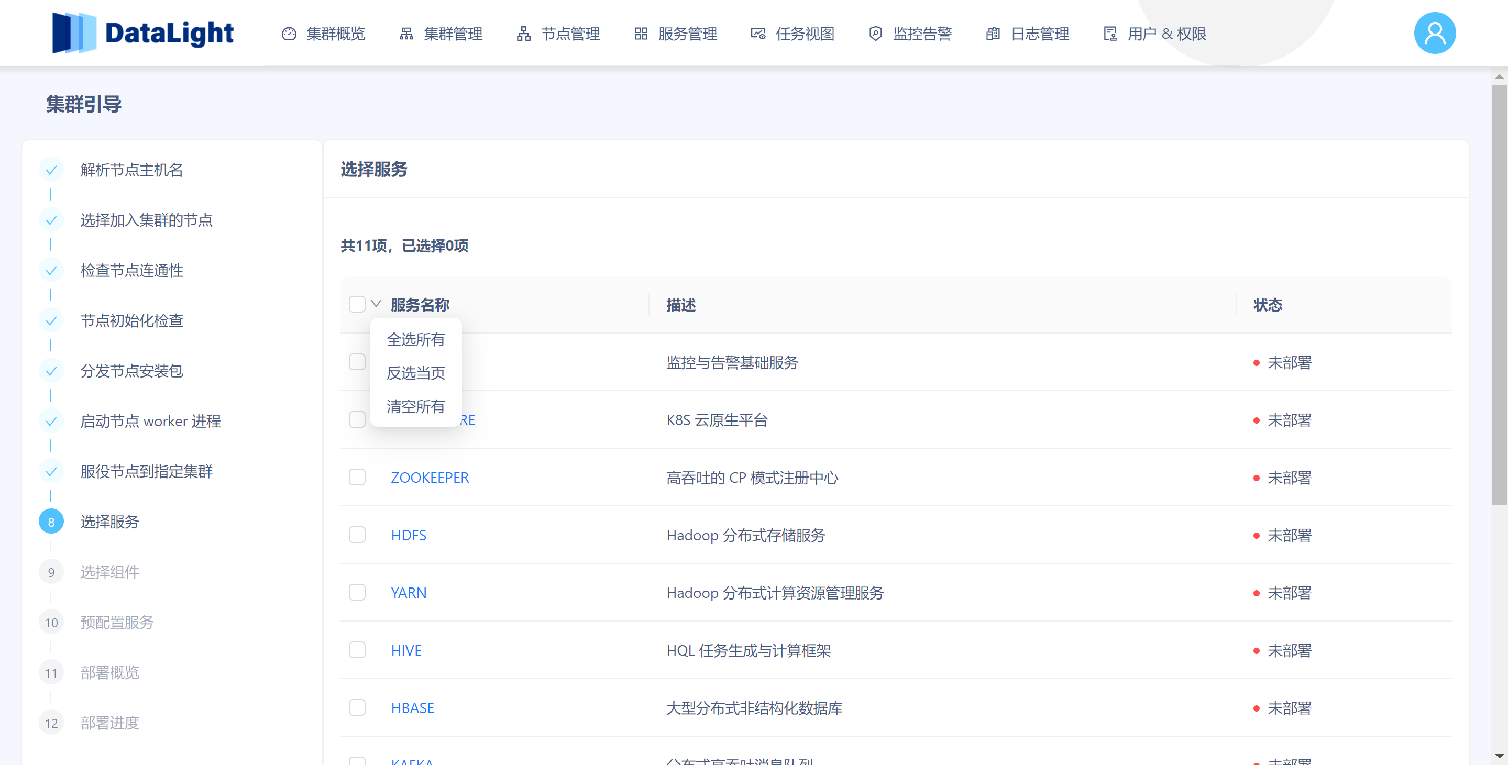Open the ZOOKEEPER service link

430,478
